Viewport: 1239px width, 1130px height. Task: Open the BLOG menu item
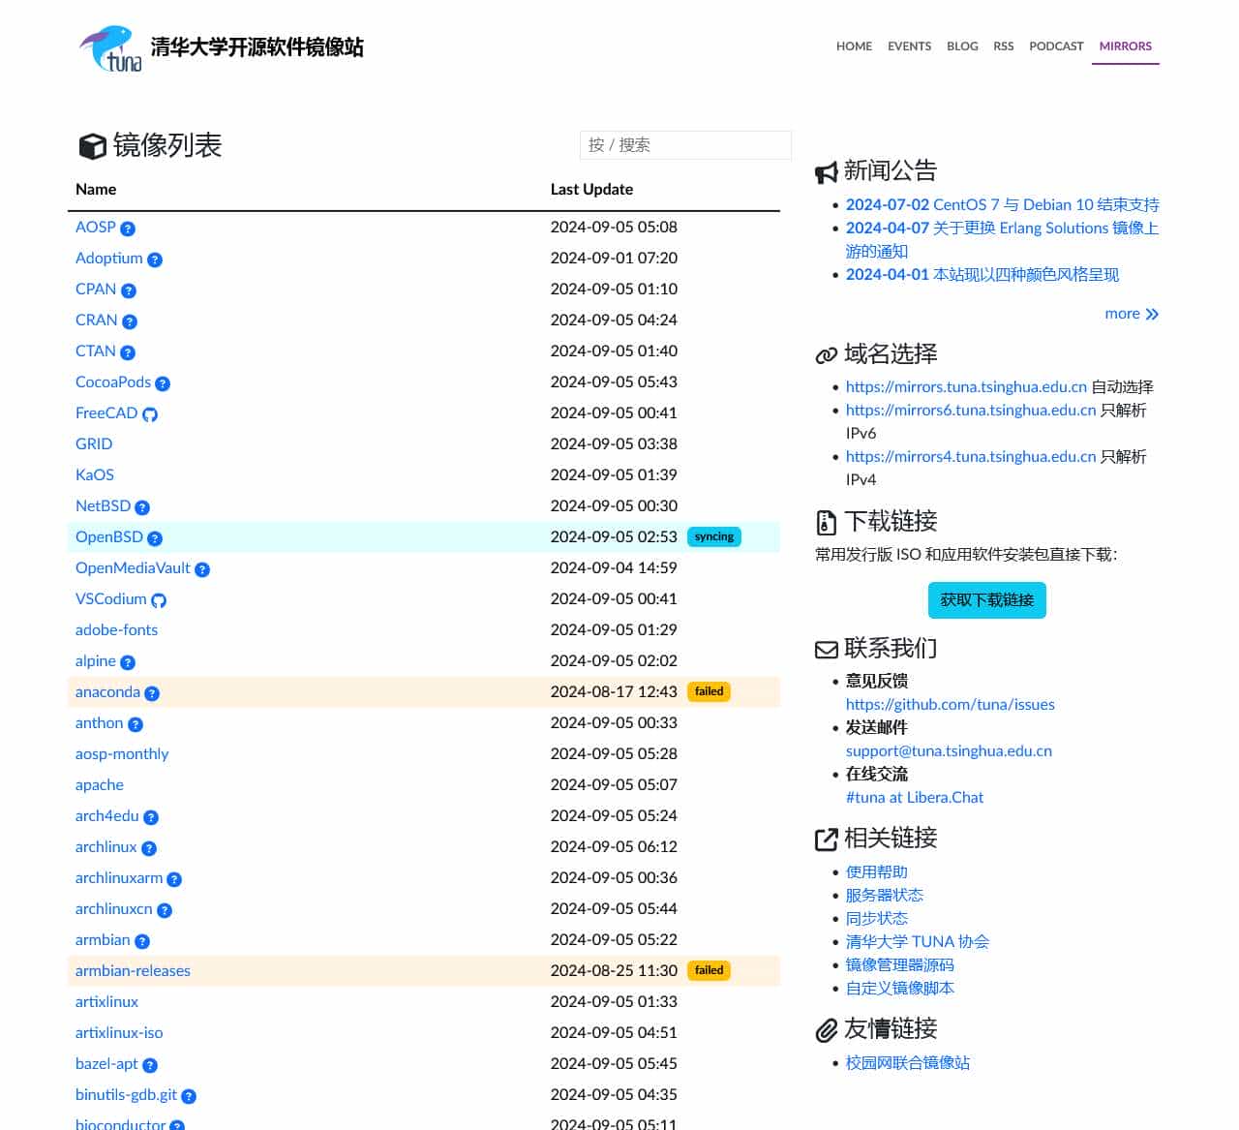point(962,46)
